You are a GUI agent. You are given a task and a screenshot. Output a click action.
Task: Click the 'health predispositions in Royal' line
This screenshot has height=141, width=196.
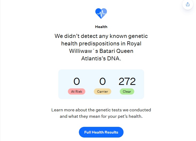pyautogui.click(x=101, y=43)
